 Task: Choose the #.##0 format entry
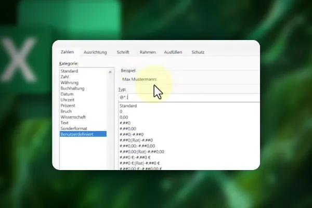click(x=189, y=123)
